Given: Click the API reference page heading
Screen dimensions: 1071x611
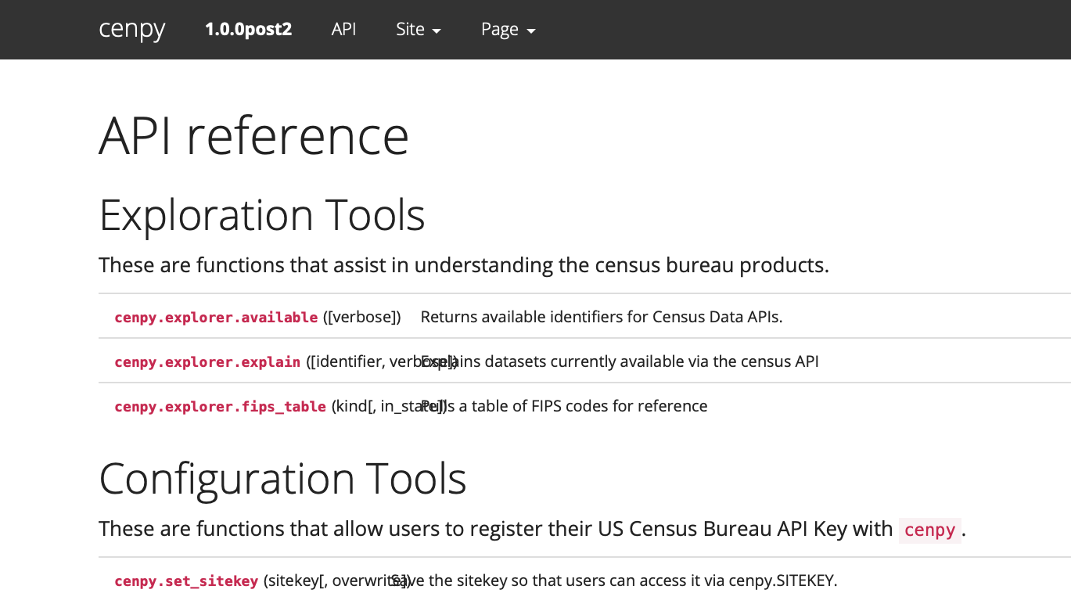Looking at the screenshot, I should pos(253,135).
